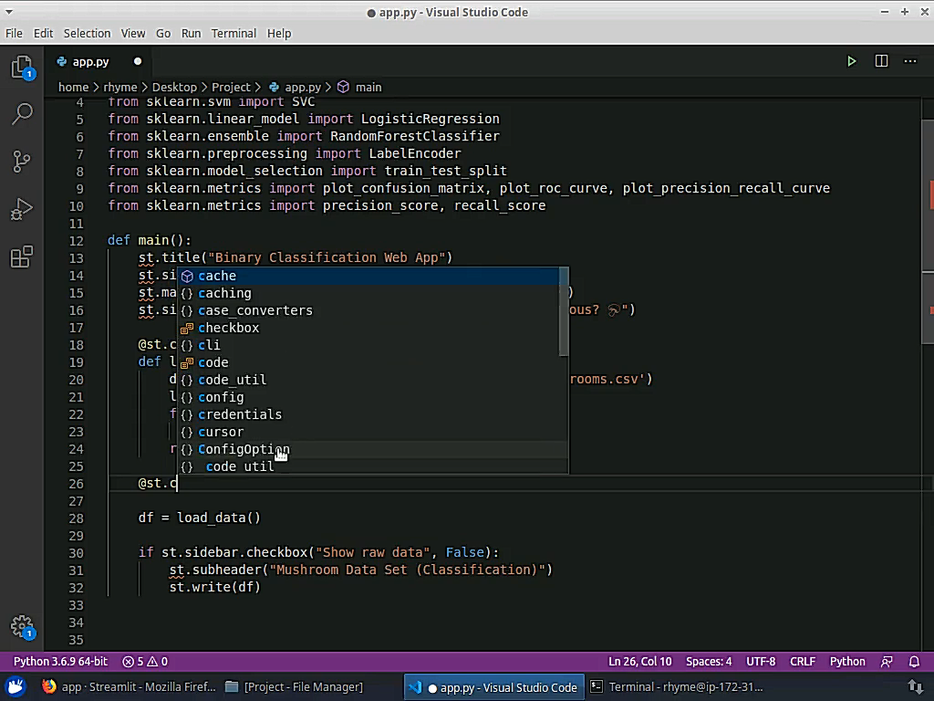Viewport: 934px width, 701px height.
Task: Open the Selection menu
Action: [x=87, y=33]
